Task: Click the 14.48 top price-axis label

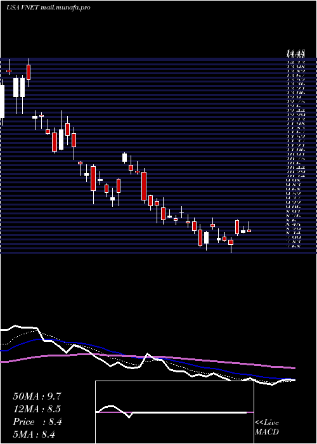Action: click(296, 52)
